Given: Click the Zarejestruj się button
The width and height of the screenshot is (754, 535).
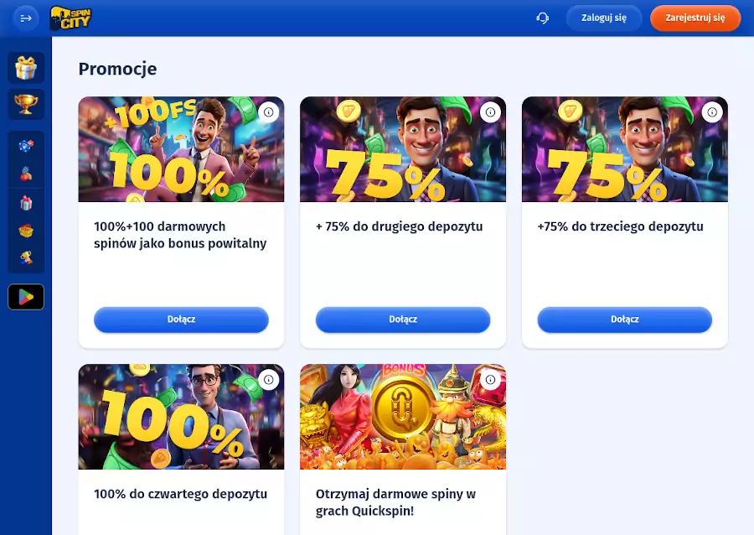Looking at the screenshot, I should click(x=695, y=18).
